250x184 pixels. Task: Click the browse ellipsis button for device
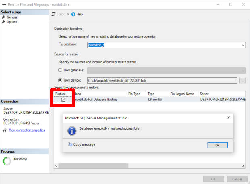click(x=242, y=81)
